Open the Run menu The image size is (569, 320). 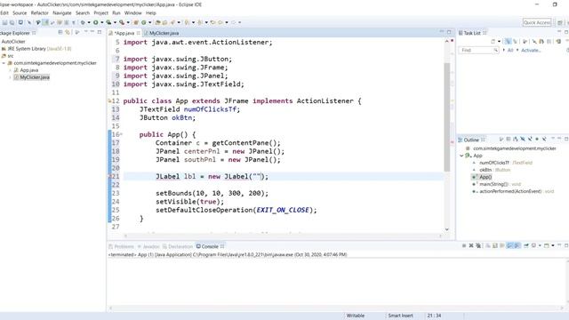pyautogui.click(x=116, y=12)
